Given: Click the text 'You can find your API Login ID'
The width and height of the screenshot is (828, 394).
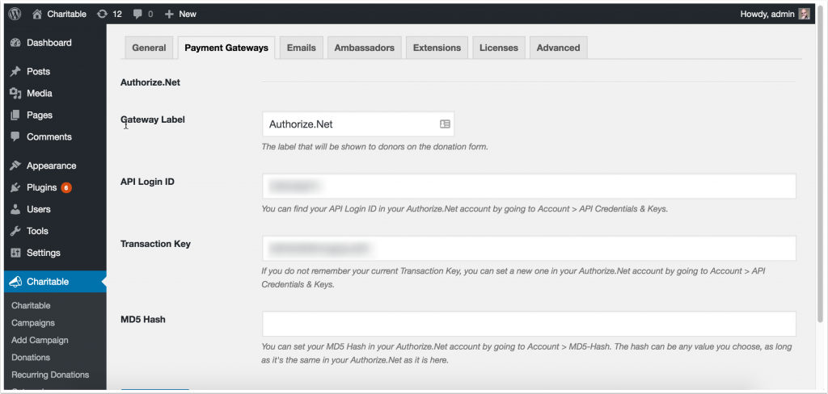Looking at the screenshot, I should click(x=465, y=209).
